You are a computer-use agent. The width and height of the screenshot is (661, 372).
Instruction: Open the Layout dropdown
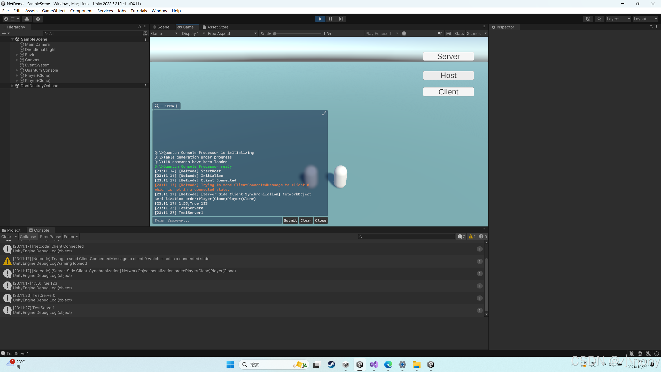[x=645, y=19]
